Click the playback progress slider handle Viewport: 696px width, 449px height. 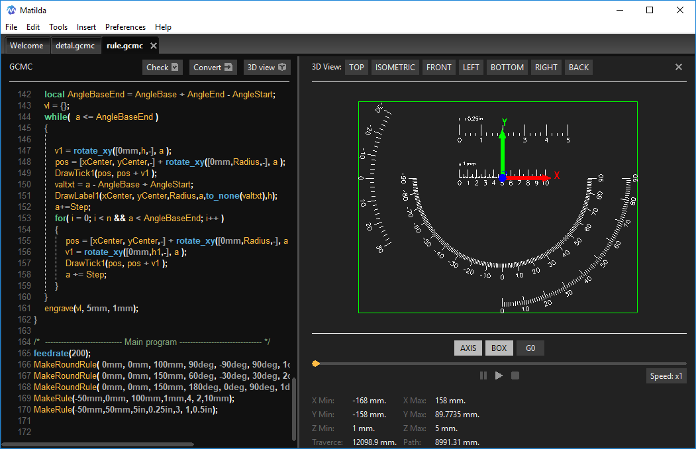pos(316,363)
